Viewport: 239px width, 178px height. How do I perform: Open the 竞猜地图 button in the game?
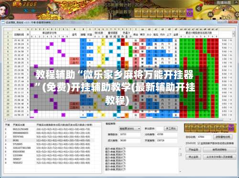(224, 2)
